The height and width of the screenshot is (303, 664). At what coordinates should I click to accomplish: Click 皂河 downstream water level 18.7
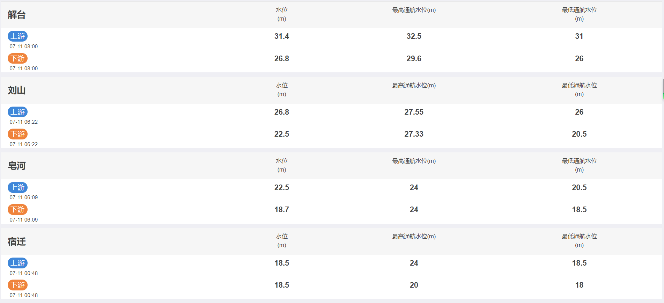click(x=282, y=209)
